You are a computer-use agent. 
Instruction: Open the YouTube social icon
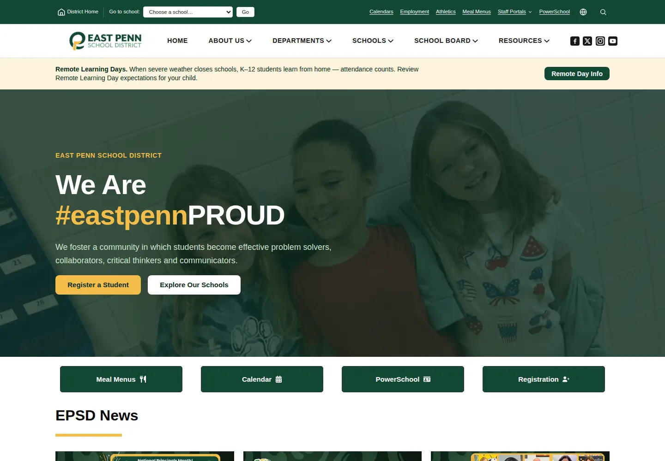click(613, 41)
